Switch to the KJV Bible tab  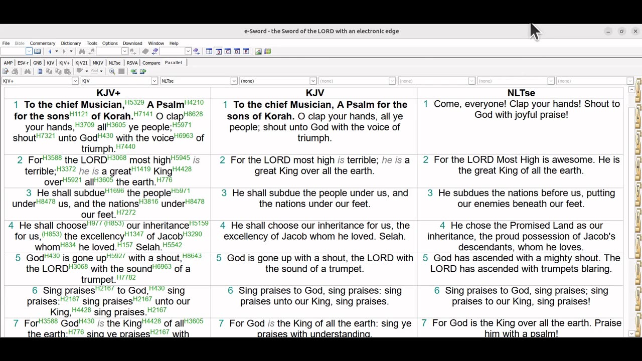tap(50, 63)
